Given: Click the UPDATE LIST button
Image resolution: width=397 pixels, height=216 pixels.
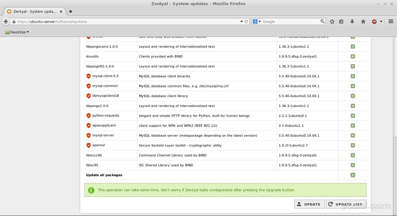Looking at the screenshot, I should (346, 204).
